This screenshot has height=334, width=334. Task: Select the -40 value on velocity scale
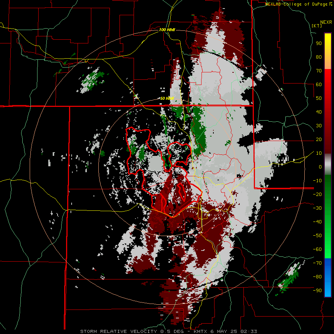click(318, 222)
